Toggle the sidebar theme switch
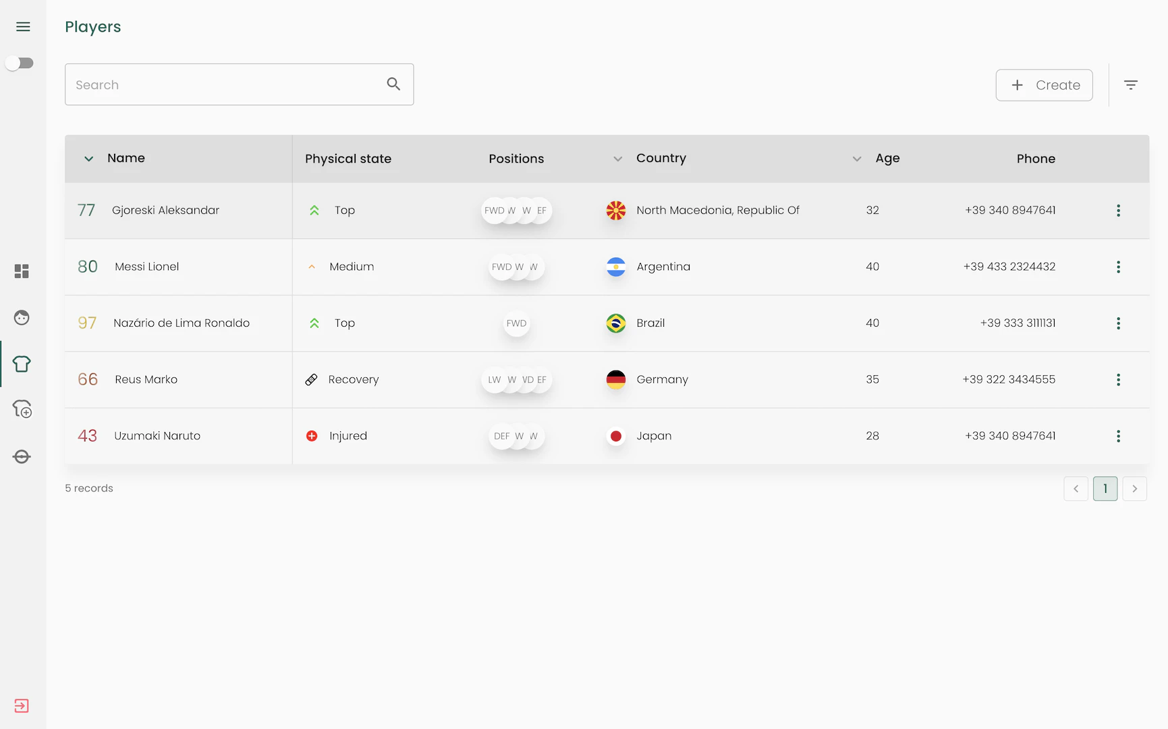Image resolution: width=1168 pixels, height=729 pixels. (x=20, y=63)
